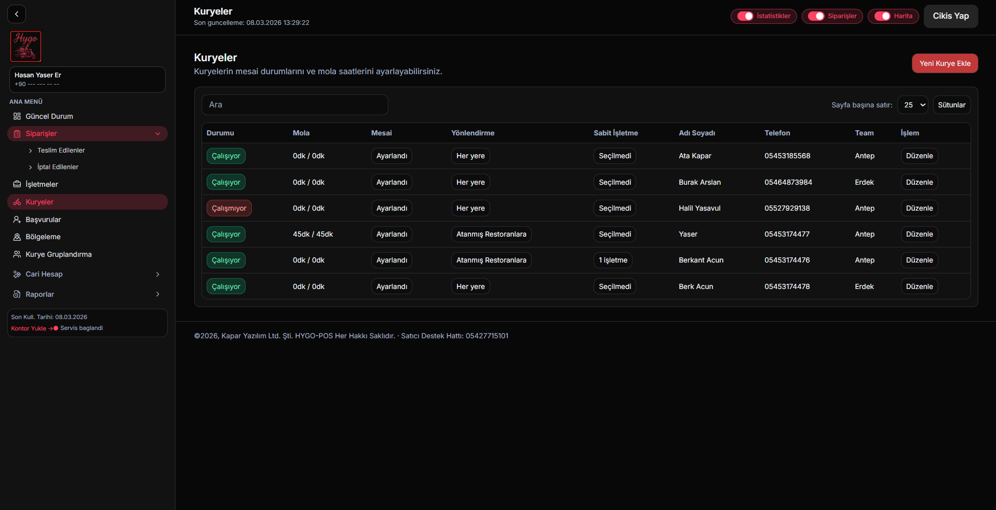Expand the Cari Hesap submenu chevron
Screen dimensions: 996x510
click(158, 274)
